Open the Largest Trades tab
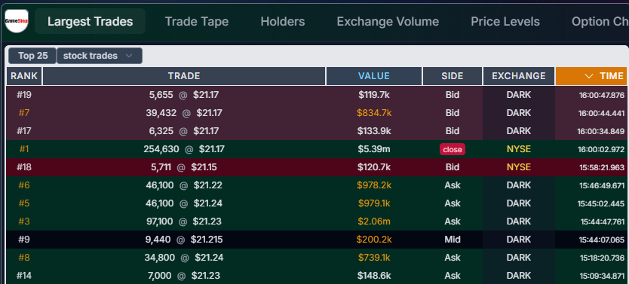 [91, 21]
